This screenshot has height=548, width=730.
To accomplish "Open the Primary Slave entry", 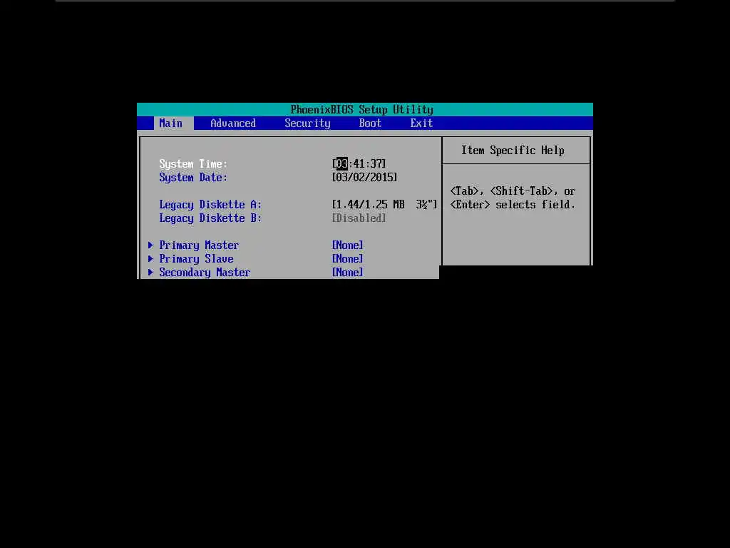I will 196,258.
